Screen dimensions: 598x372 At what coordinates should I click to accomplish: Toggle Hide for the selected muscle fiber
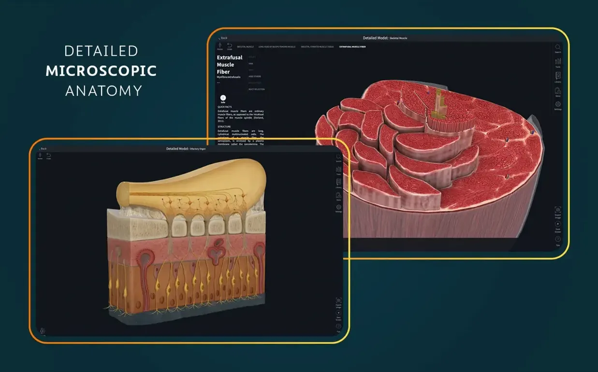(x=251, y=63)
